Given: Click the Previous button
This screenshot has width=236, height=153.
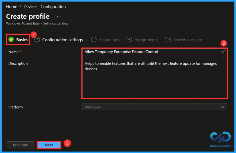Looking at the screenshot, I should (20, 145).
